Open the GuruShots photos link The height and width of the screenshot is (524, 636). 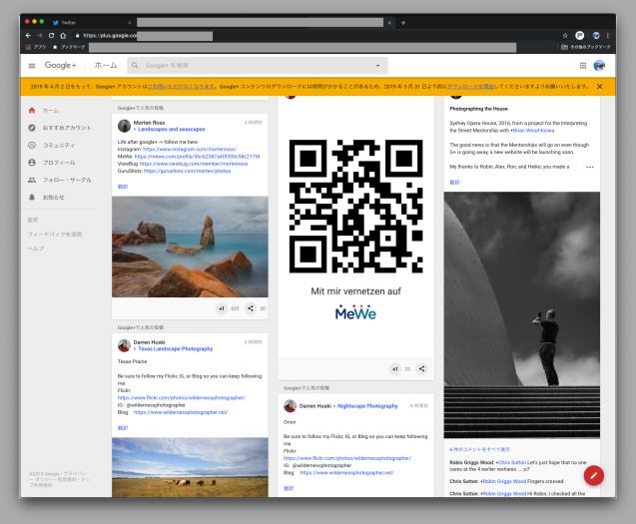[187, 171]
